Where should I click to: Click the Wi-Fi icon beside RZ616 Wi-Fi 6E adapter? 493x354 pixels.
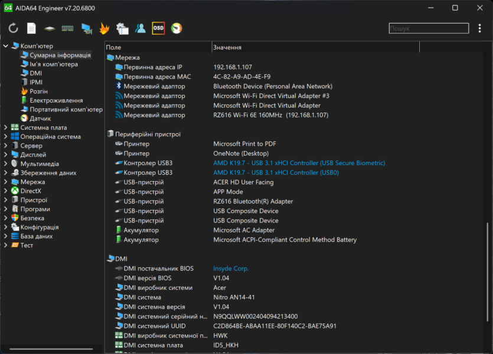click(119, 115)
